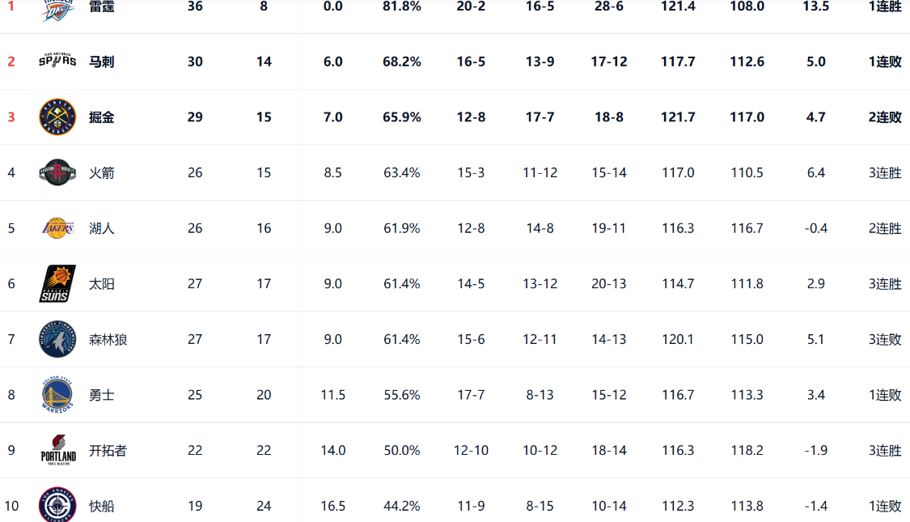Viewport: 910px width, 522px height.
Task: Open the Timberwolves team logo
Action: 57,339
